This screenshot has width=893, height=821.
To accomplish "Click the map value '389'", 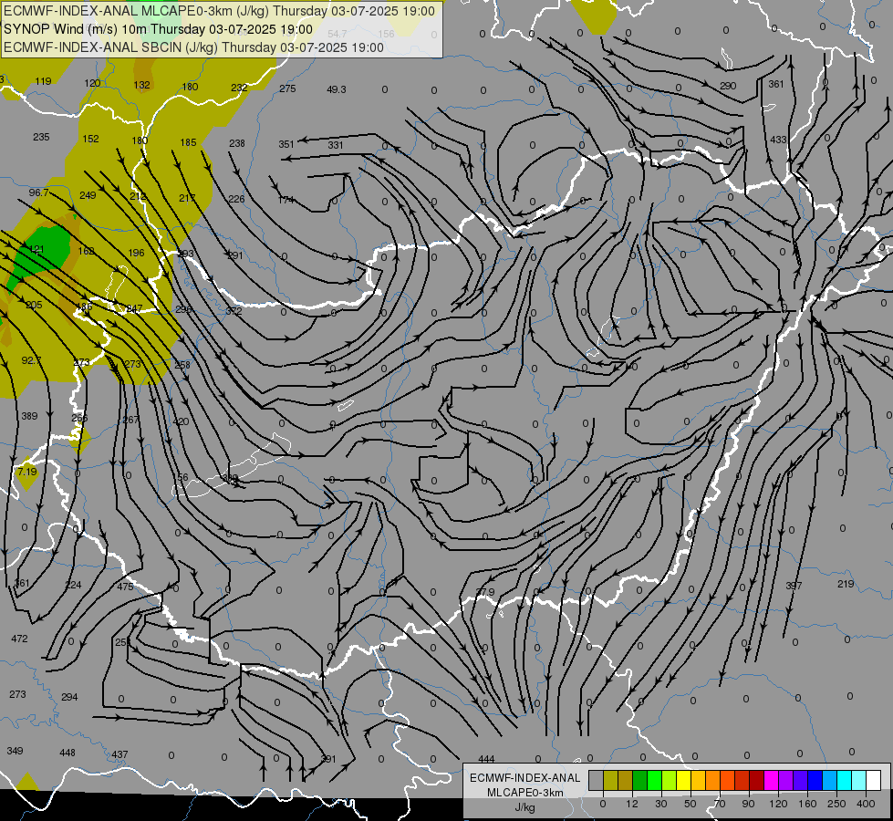I will (29, 417).
